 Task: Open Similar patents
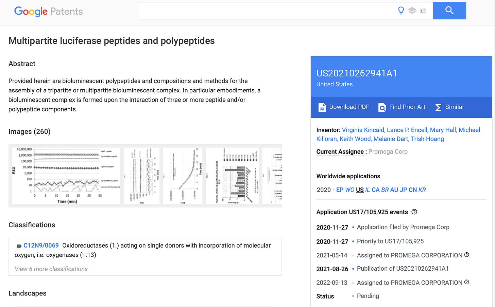455,107
